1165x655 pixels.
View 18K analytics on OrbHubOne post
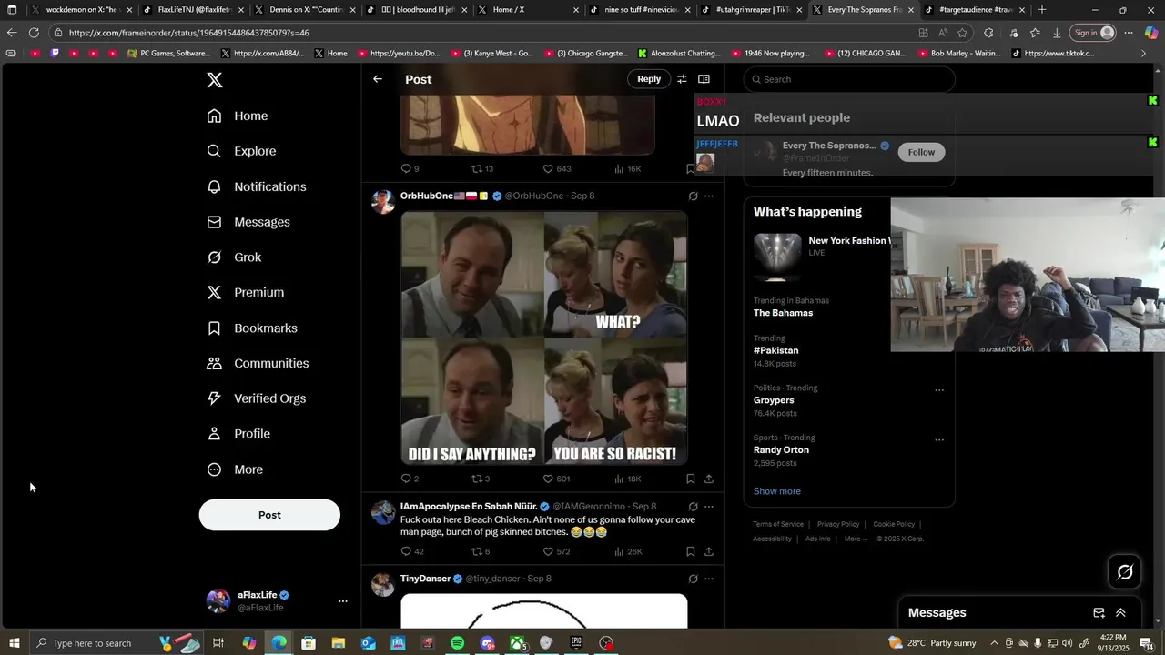[x=628, y=479]
